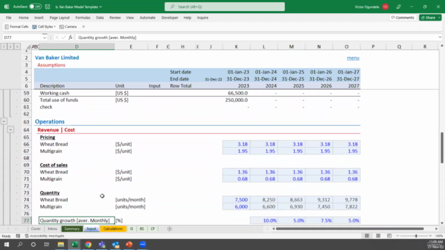Click the pen drawing icon in title bar

coord(398,6)
